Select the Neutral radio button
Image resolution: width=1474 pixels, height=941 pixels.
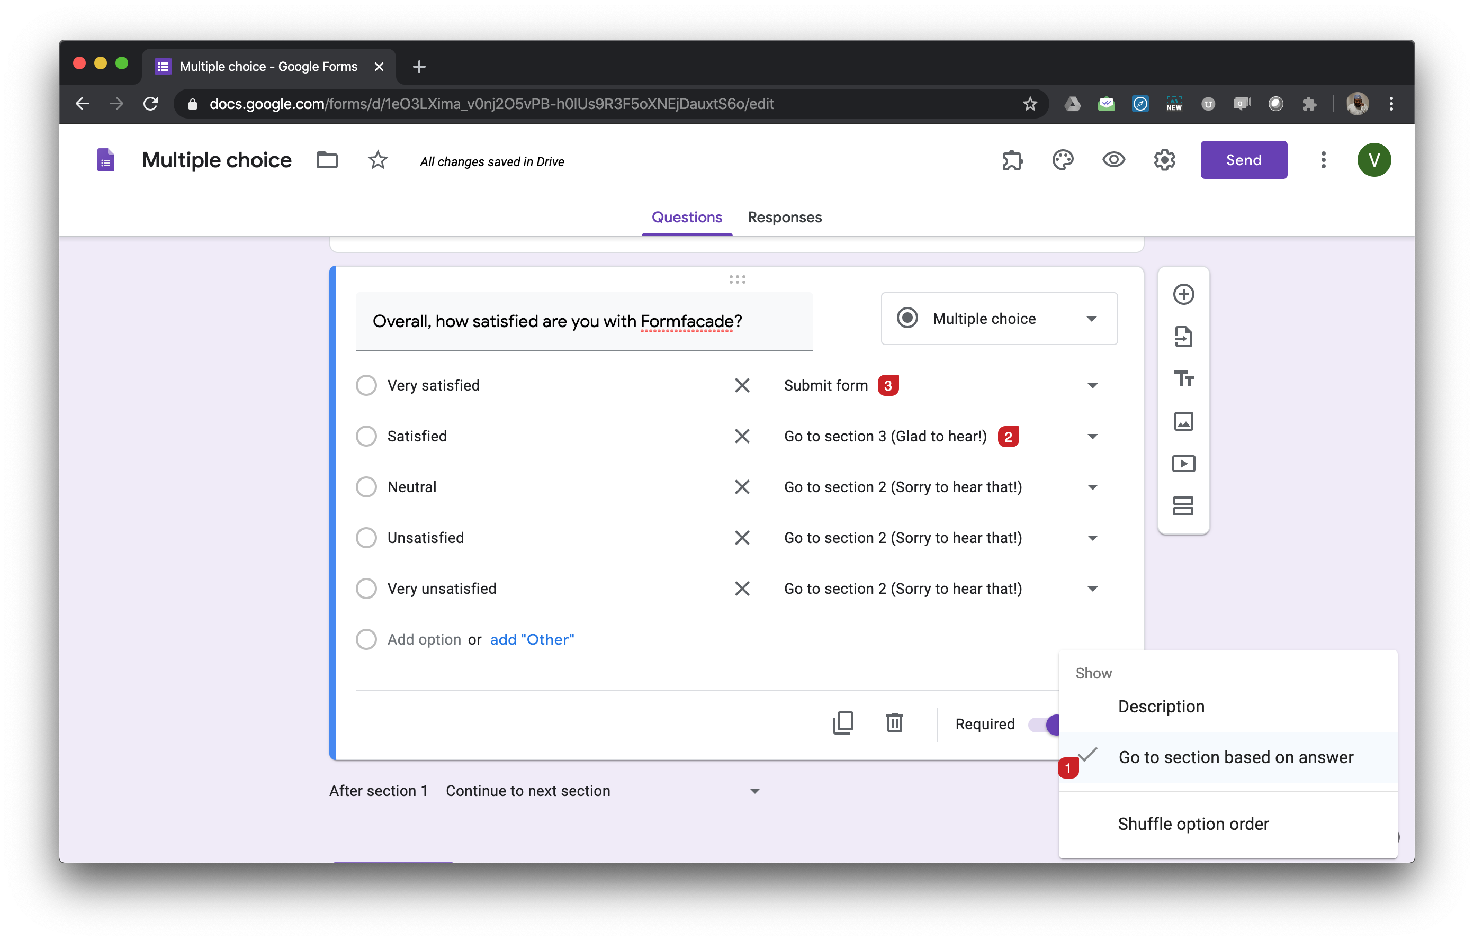[x=366, y=487]
